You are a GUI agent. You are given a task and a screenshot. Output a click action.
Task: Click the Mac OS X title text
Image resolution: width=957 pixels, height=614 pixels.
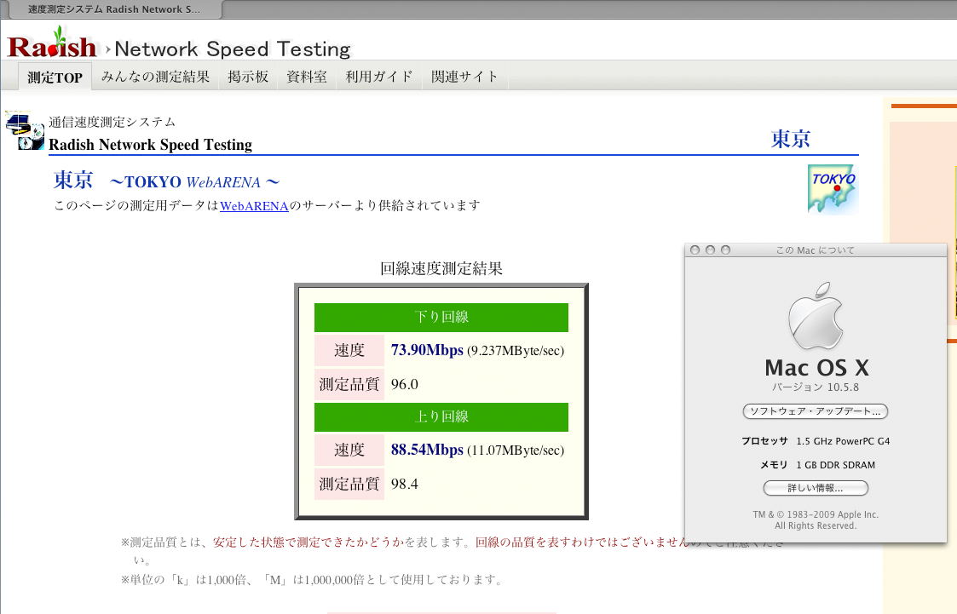click(x=816, y=368)
